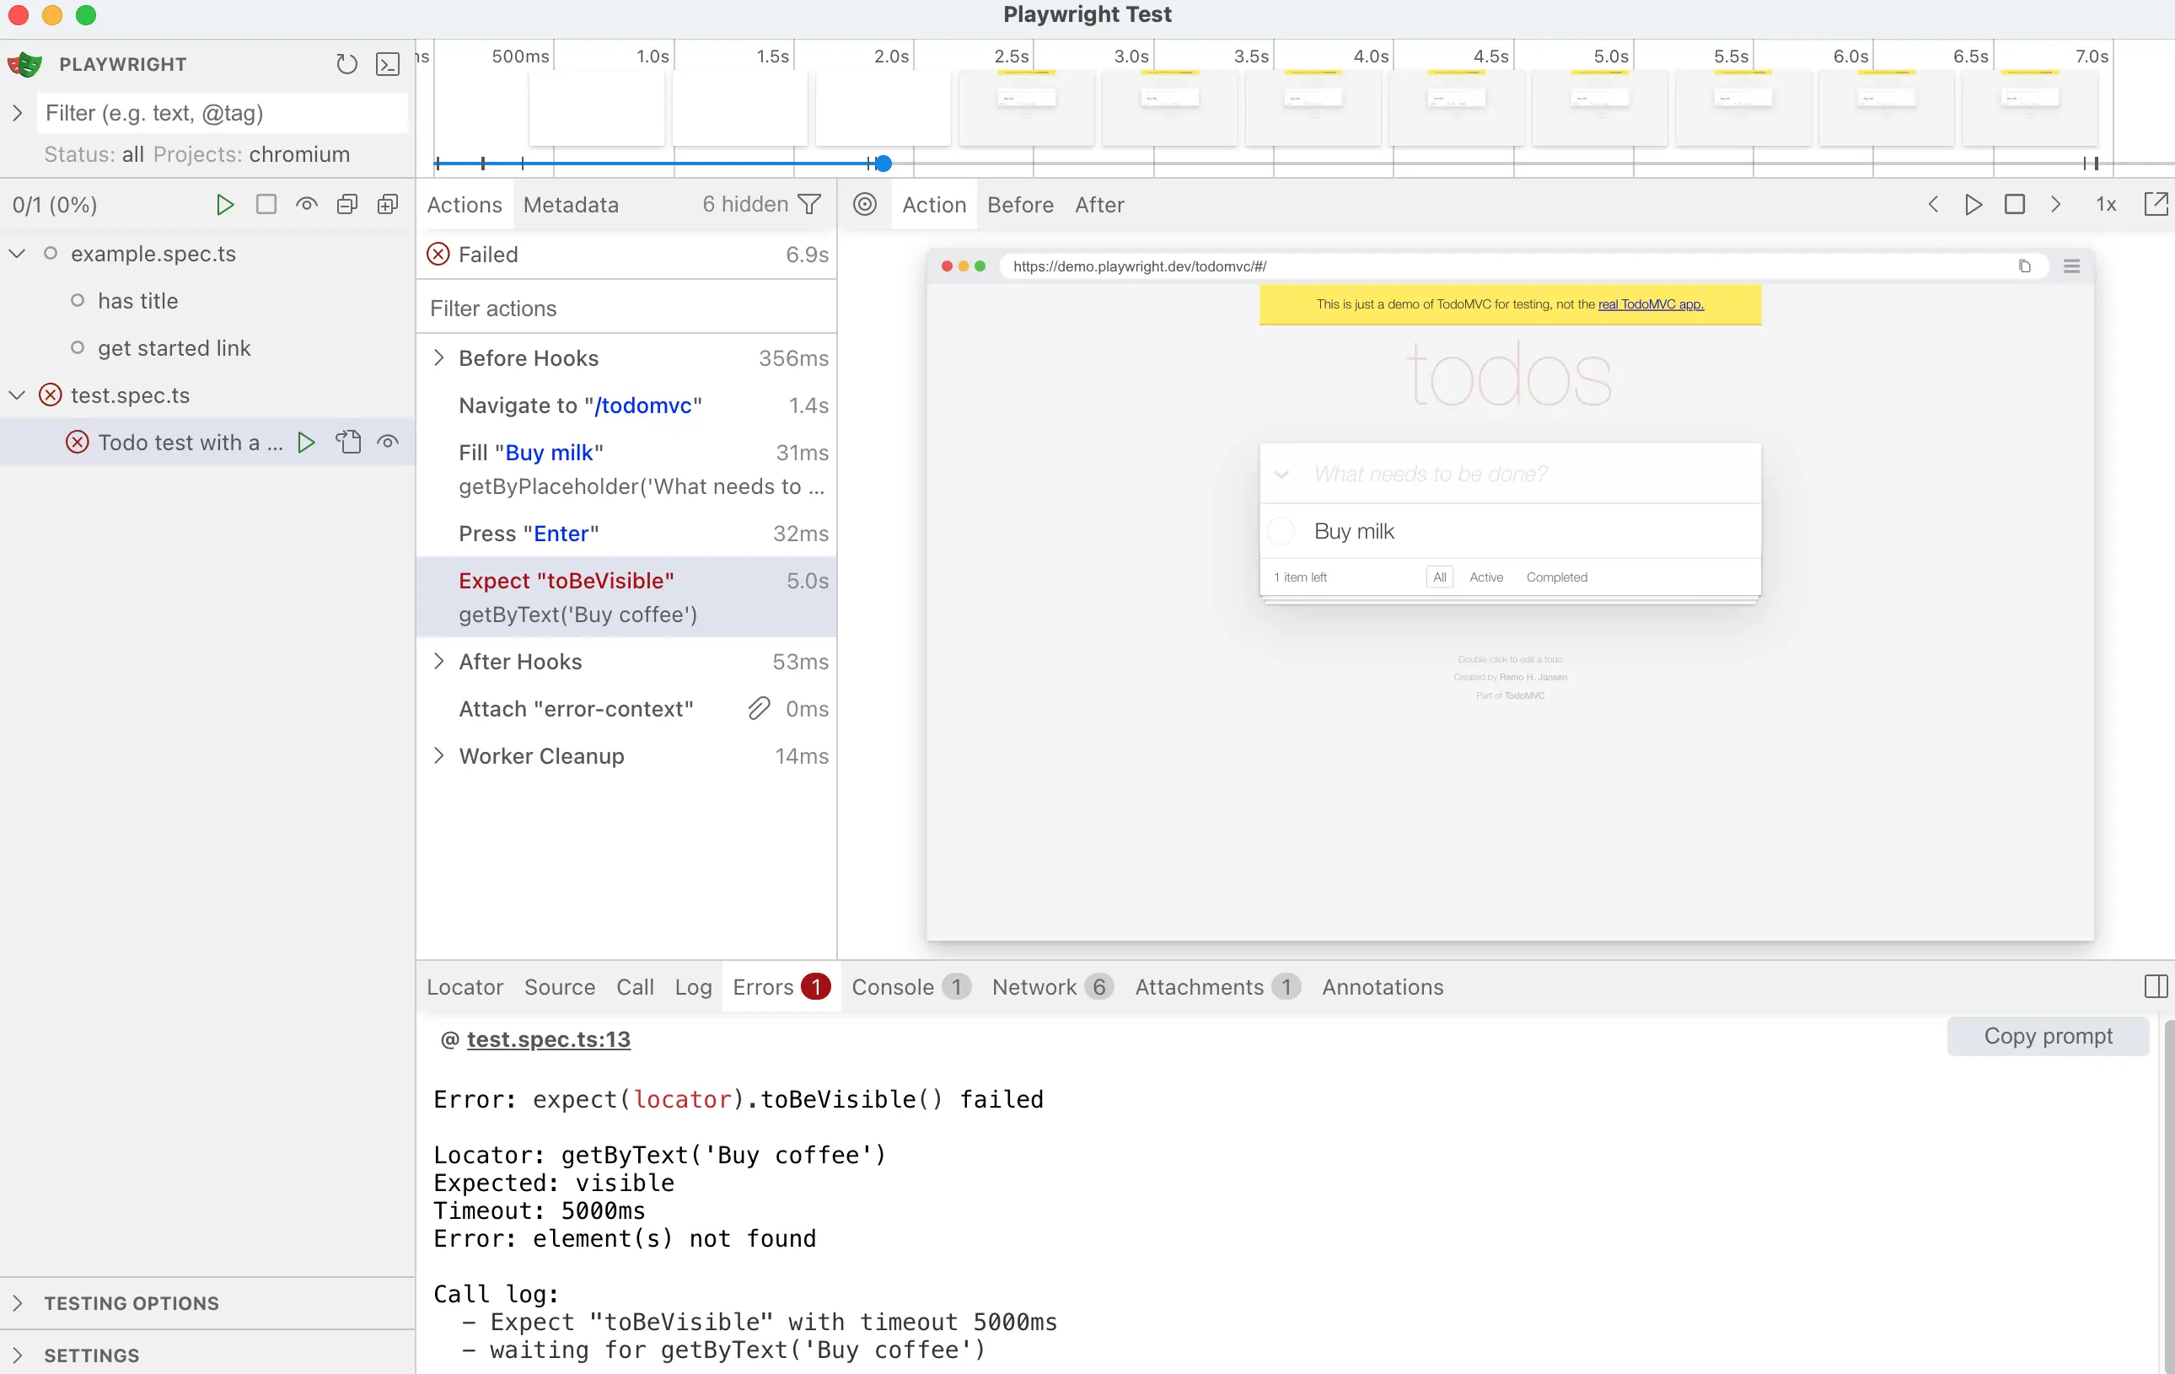Open the Network tab
Viewport: 2175px width, 1374px height.
pyautogui.click(x=1052, y=986)
